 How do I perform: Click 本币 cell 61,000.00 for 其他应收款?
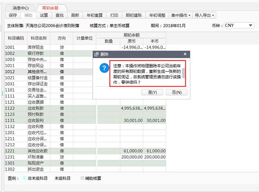pyautogui.click(x=155, y=151)
